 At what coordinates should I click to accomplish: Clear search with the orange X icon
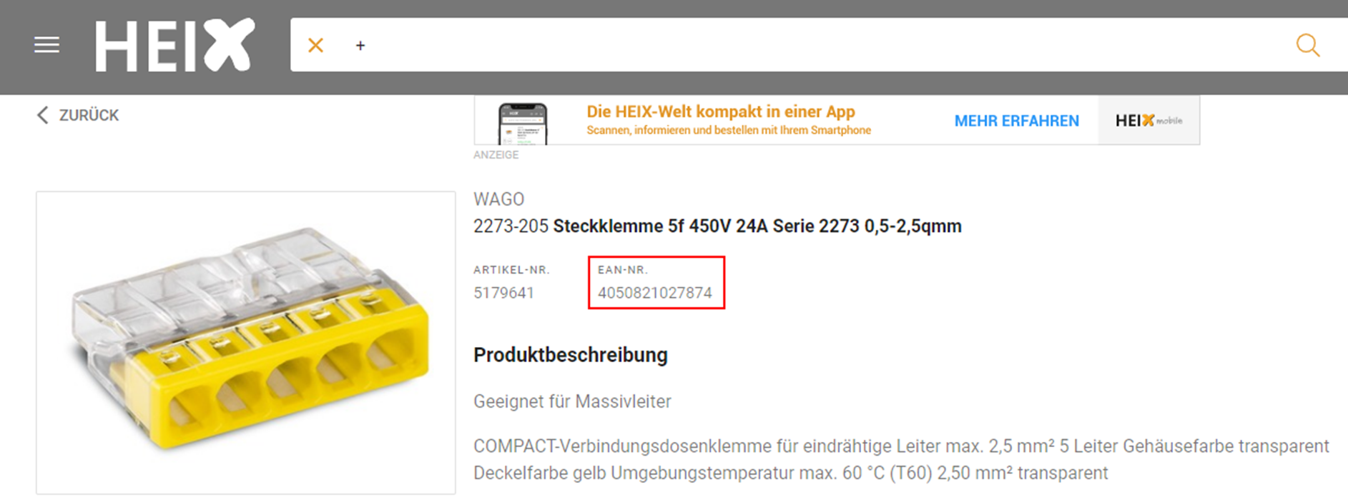(315, 45)
